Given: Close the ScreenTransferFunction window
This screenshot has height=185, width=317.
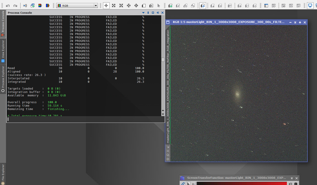Looking at the screenshot, I should click(x=297, y=178).
